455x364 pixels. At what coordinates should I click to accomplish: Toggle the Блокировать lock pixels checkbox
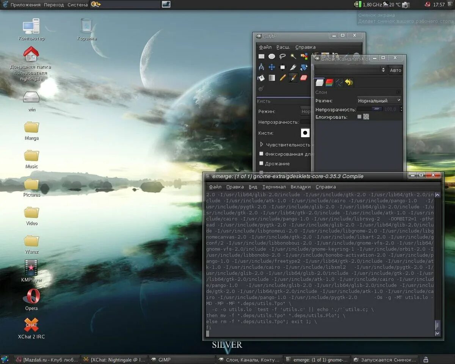359,117
